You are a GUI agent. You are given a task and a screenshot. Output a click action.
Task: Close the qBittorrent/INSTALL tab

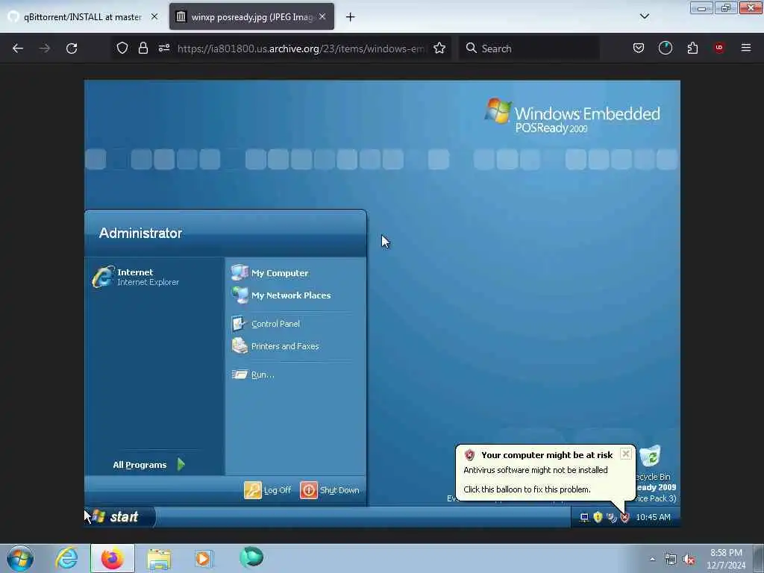(x=154, y=16)
